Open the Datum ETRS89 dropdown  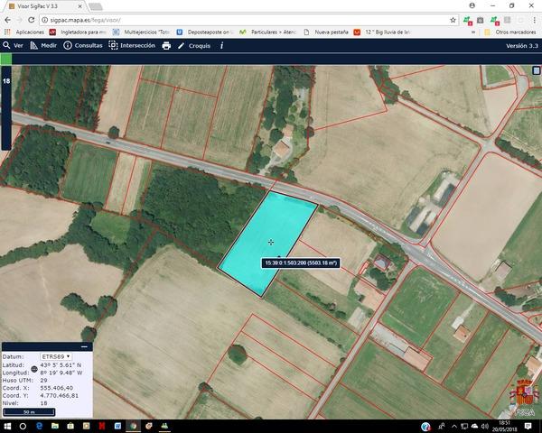click(x=56, y=356)
